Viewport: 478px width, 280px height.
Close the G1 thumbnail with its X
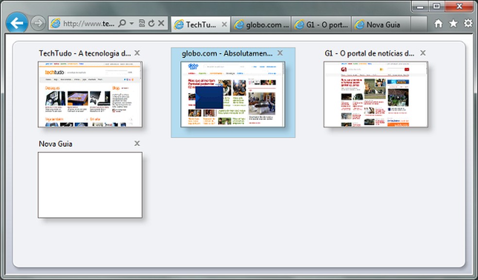coord(423,53)
